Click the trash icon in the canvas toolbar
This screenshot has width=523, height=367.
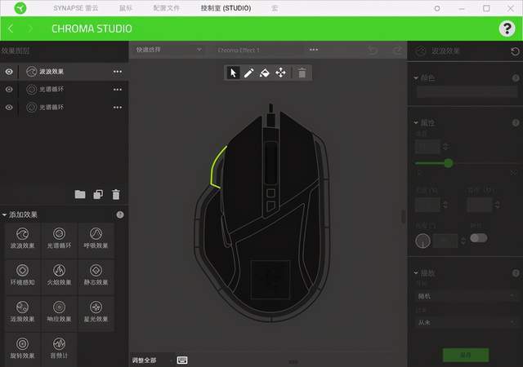(x=302, y=73)
